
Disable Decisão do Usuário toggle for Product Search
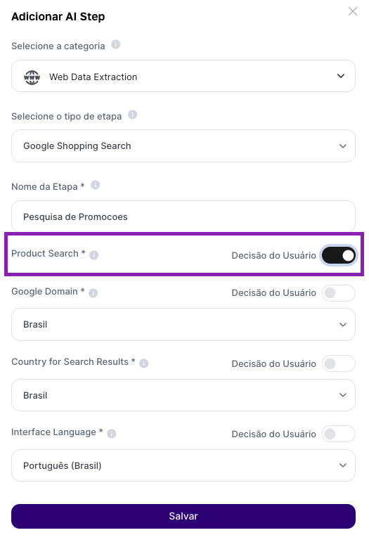click(x=338, y=256)
